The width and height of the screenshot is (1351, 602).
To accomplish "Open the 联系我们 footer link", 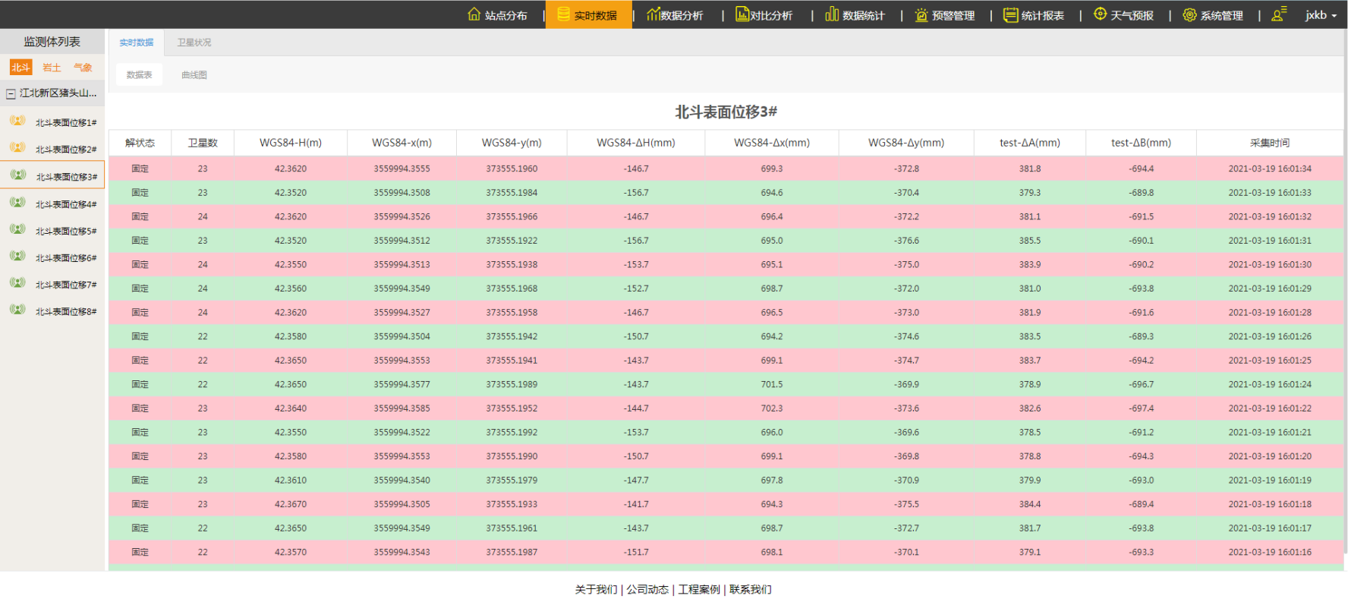I will point(750,590).
